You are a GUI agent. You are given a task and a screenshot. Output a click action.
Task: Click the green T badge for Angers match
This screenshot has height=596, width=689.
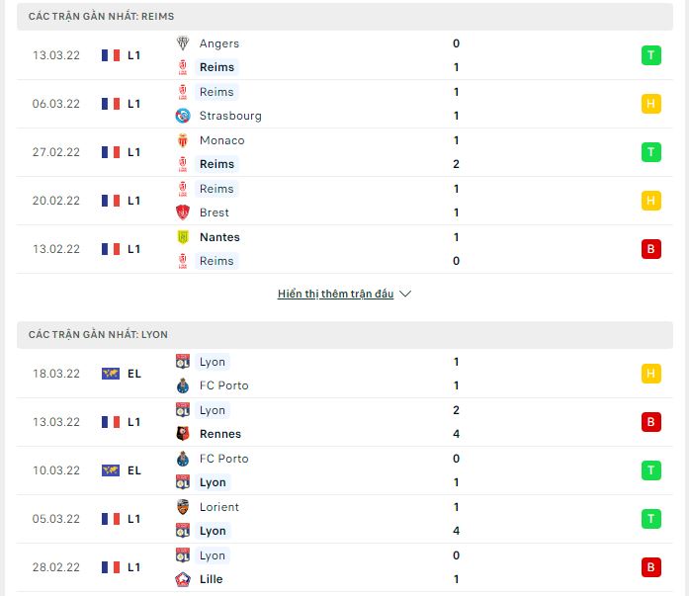pos(649,55)
